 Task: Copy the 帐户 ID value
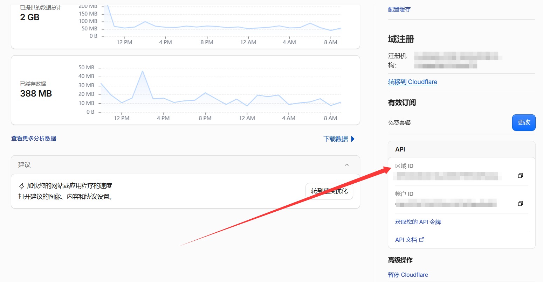click(520, 204)
